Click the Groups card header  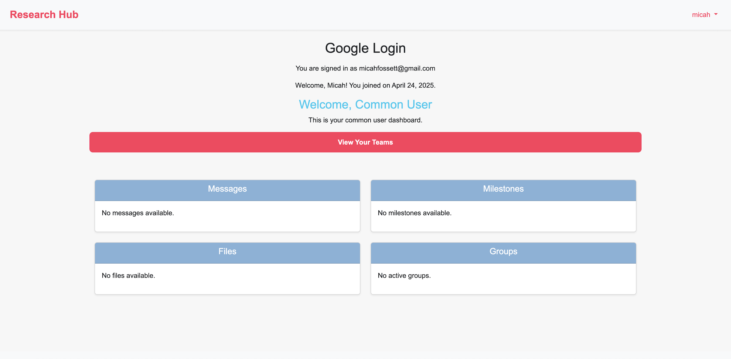503,252
